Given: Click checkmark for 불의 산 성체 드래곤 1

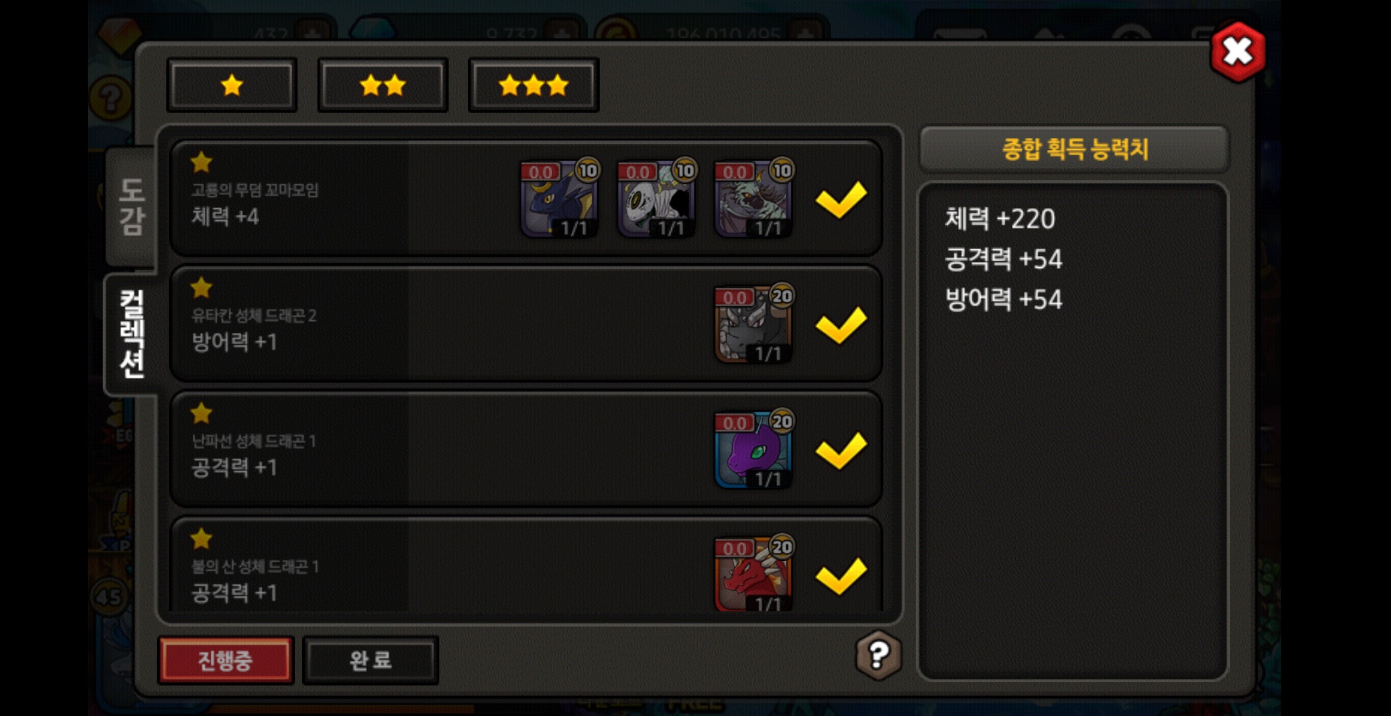Looking at the screenshot, I should click(x=841, y=575).
